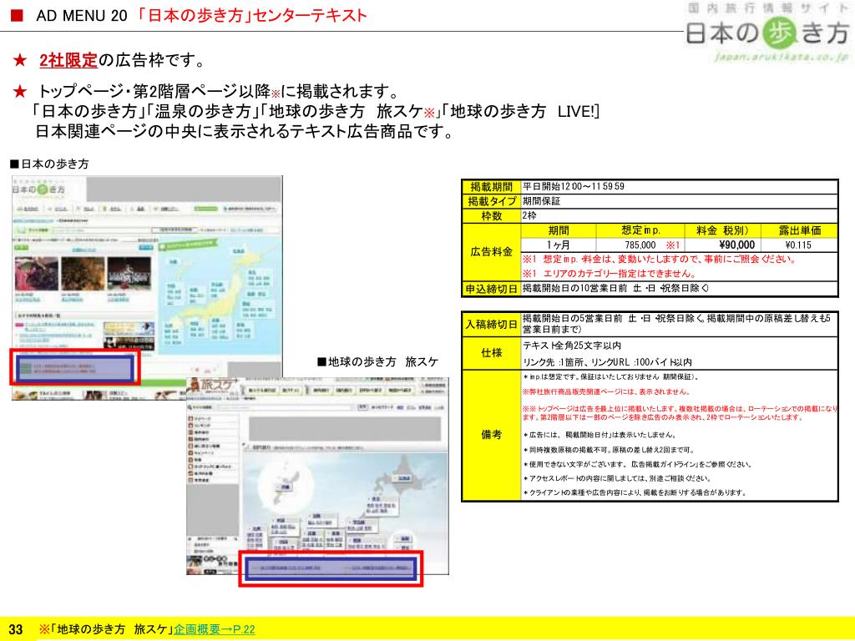Select the red note about エリアのカテゴリー指定
This screenshot has width=855, height=641.
point(609,274)
